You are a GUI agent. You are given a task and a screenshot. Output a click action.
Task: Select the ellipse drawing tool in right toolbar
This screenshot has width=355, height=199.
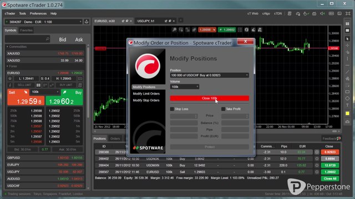coord(348,98)
